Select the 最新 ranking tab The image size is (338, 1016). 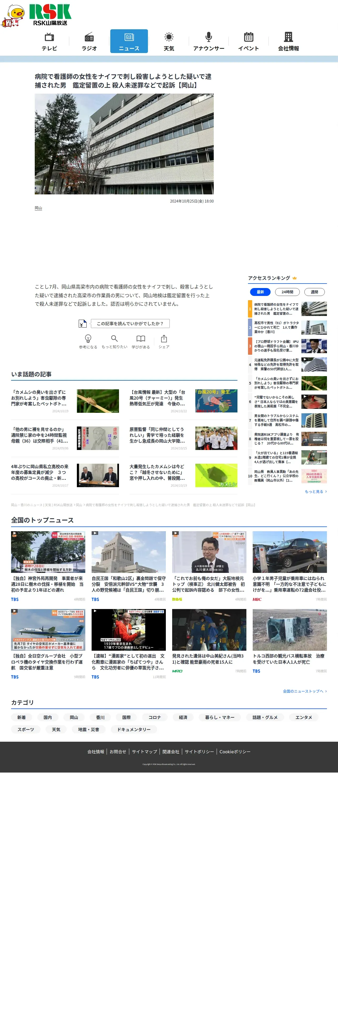pos(261,292)
